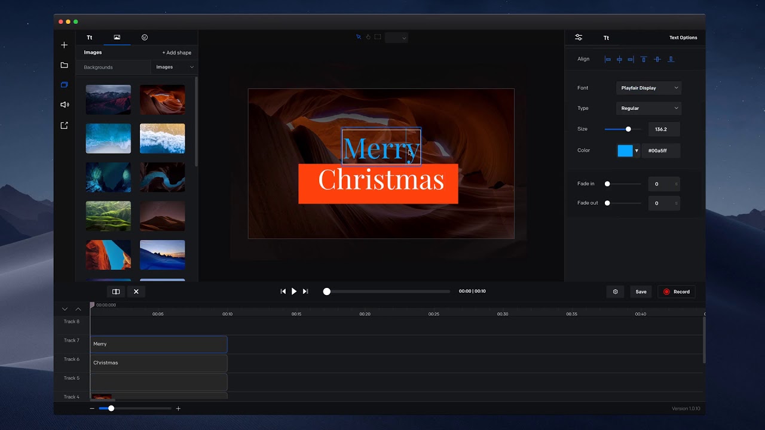Select the hand pan tool above canvas
Viewport: 765px width, 430px height.
368,37
